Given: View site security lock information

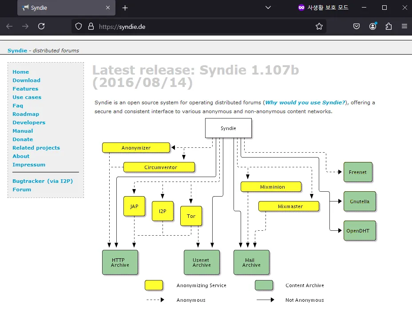Looking at the screenshot, I should [x=91, y=26].
